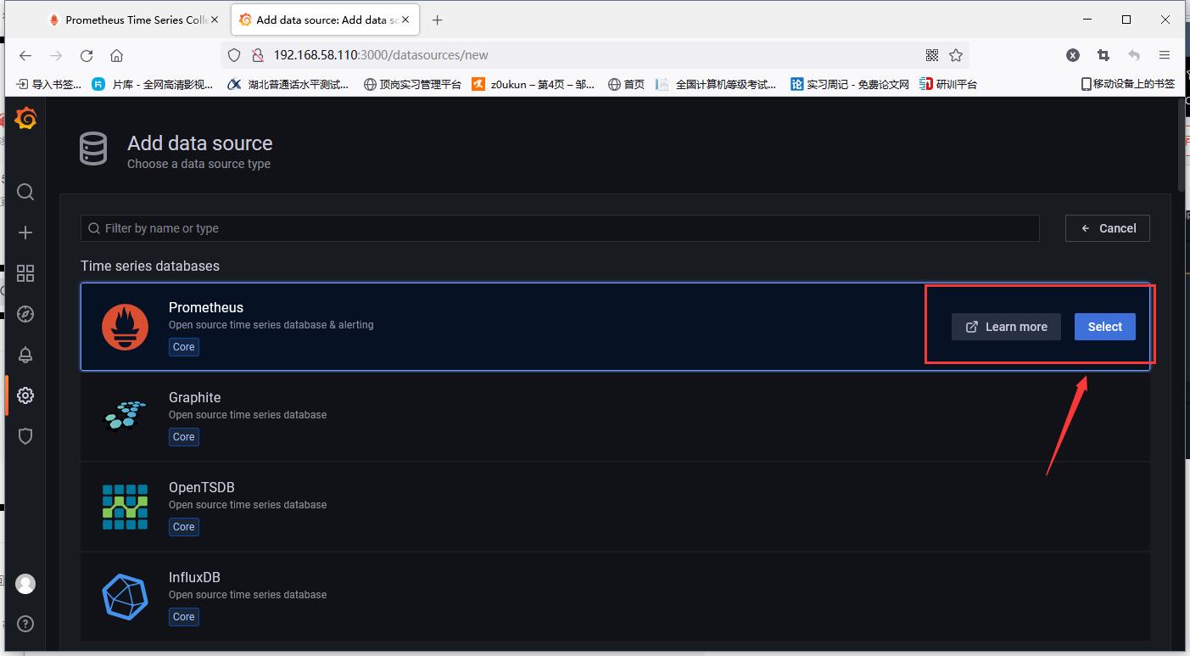Click the Core badge under Prometheus
This screenshot has height=656, width=1190.
coord(184,347)
